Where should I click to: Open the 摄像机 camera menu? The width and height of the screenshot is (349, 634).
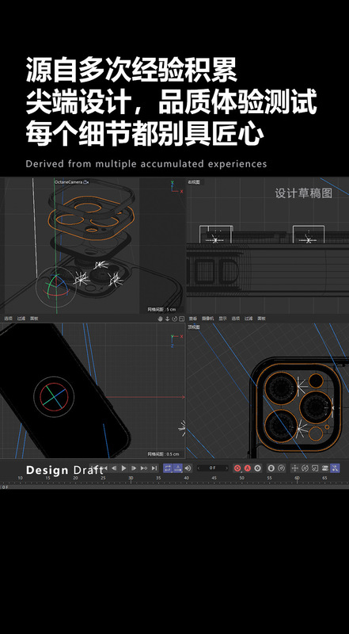(x=208, y=319)
